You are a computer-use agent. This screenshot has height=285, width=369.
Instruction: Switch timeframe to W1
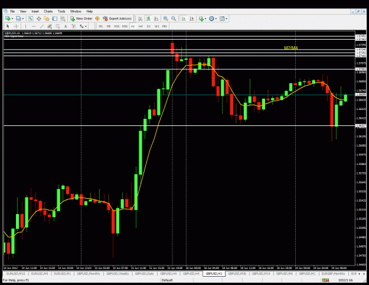point(156,27)
